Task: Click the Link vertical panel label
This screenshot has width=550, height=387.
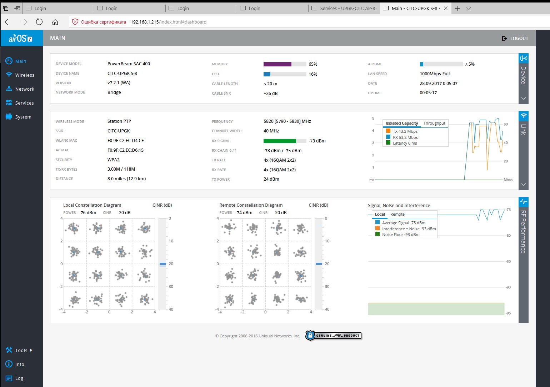Action: [524, 130]
